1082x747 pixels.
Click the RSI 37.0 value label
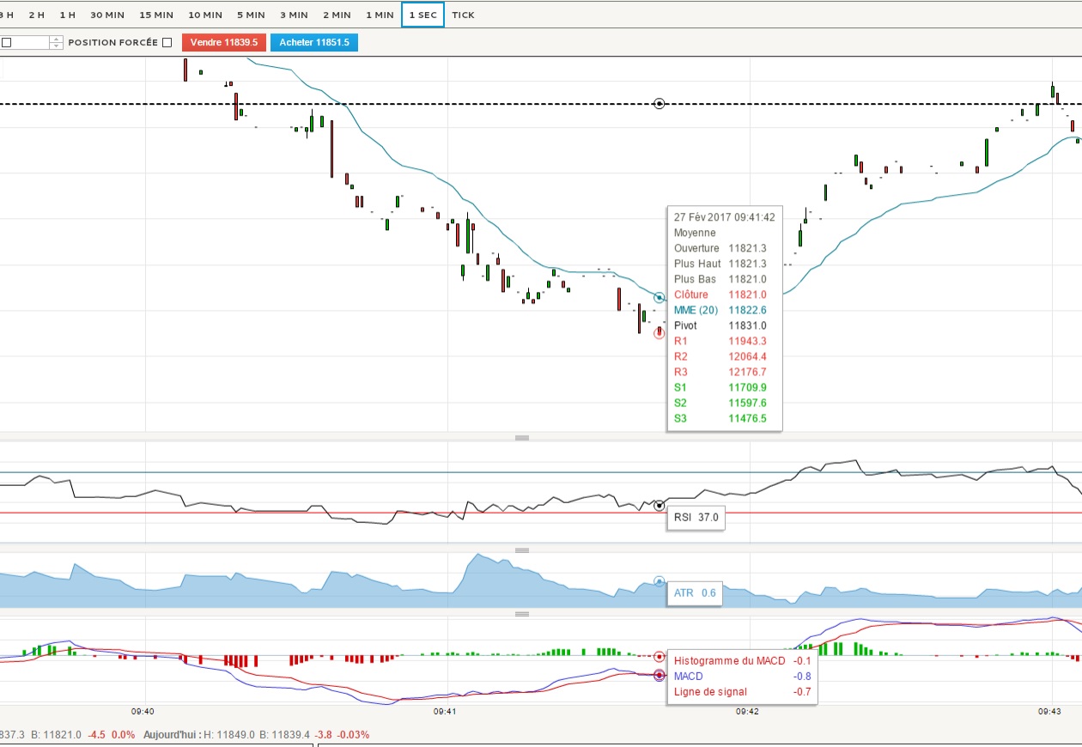coord(696,518)
